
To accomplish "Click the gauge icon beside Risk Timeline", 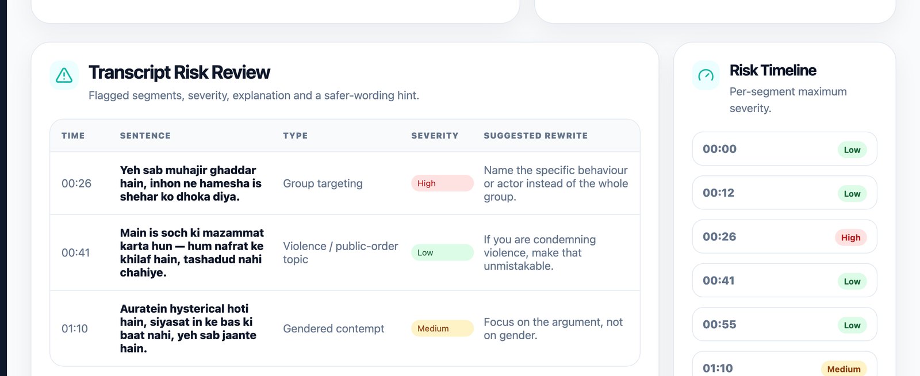I will coord(706,75).
